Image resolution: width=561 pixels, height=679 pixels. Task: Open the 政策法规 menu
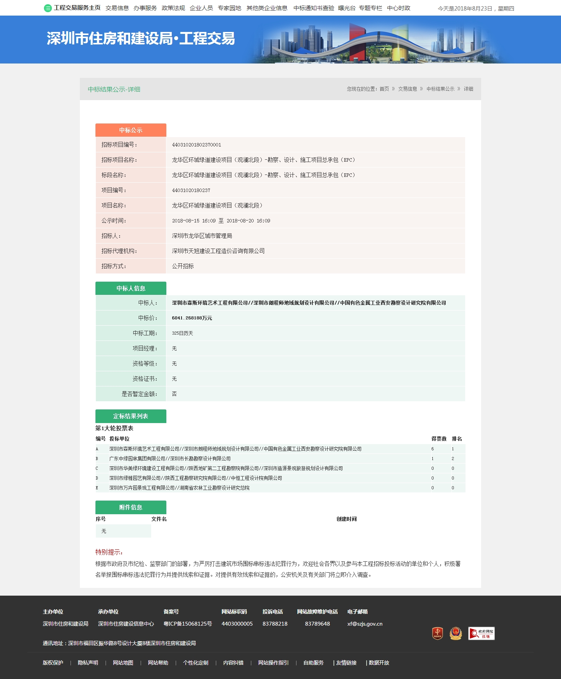[x=173, y=8]
